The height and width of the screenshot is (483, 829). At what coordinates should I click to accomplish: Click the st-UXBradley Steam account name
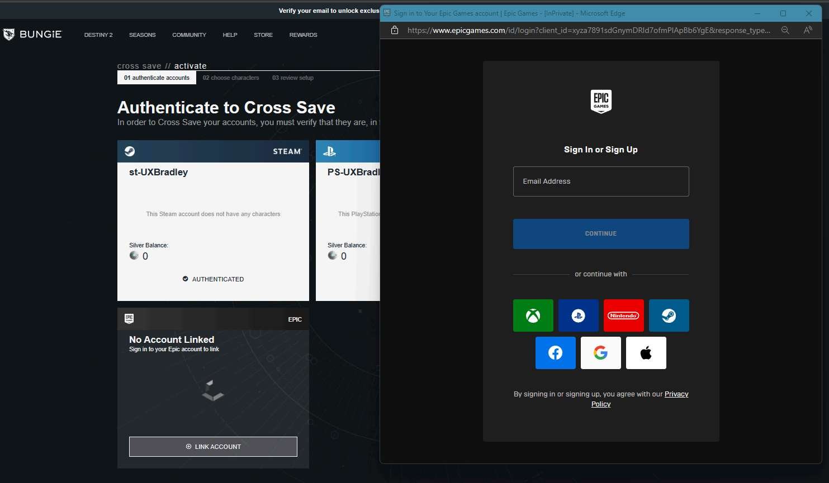coord(158,172)
